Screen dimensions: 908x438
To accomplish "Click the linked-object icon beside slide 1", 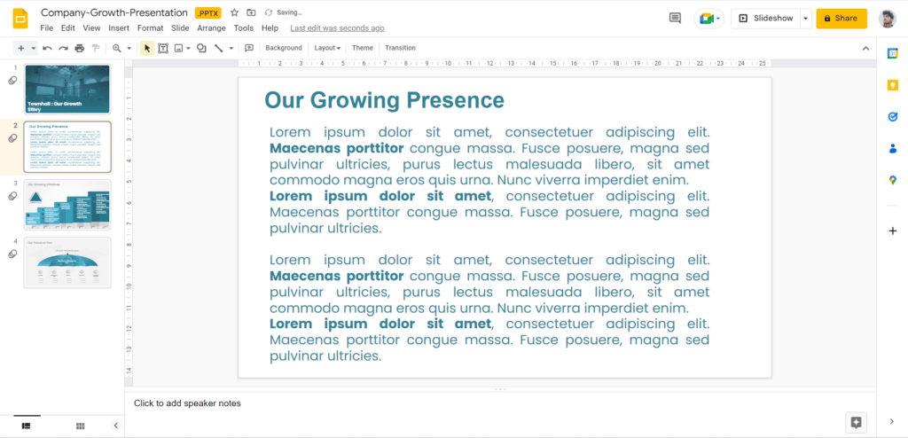I will [12, 81].
